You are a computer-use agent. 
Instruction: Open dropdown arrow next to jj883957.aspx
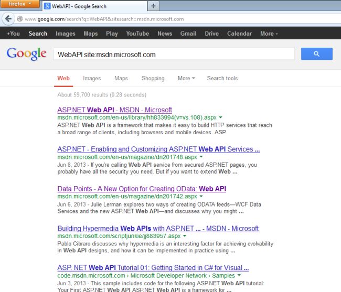[185, 236]
